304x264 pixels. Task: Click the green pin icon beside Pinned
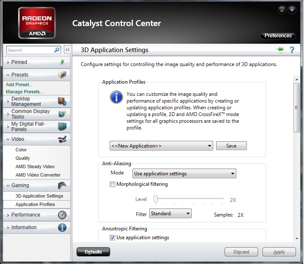(x=62, y=62)
